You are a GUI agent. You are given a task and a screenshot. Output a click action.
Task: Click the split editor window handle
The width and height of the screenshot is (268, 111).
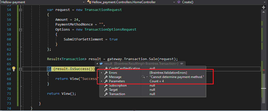point(263,7)
